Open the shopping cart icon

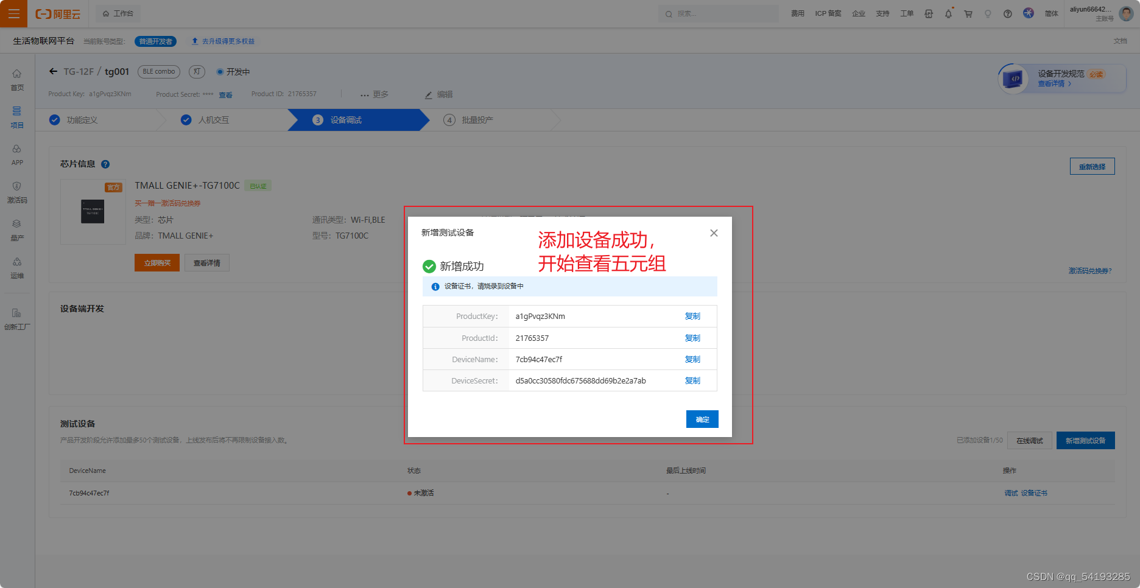pyautogui.click(x=968, y=13)
